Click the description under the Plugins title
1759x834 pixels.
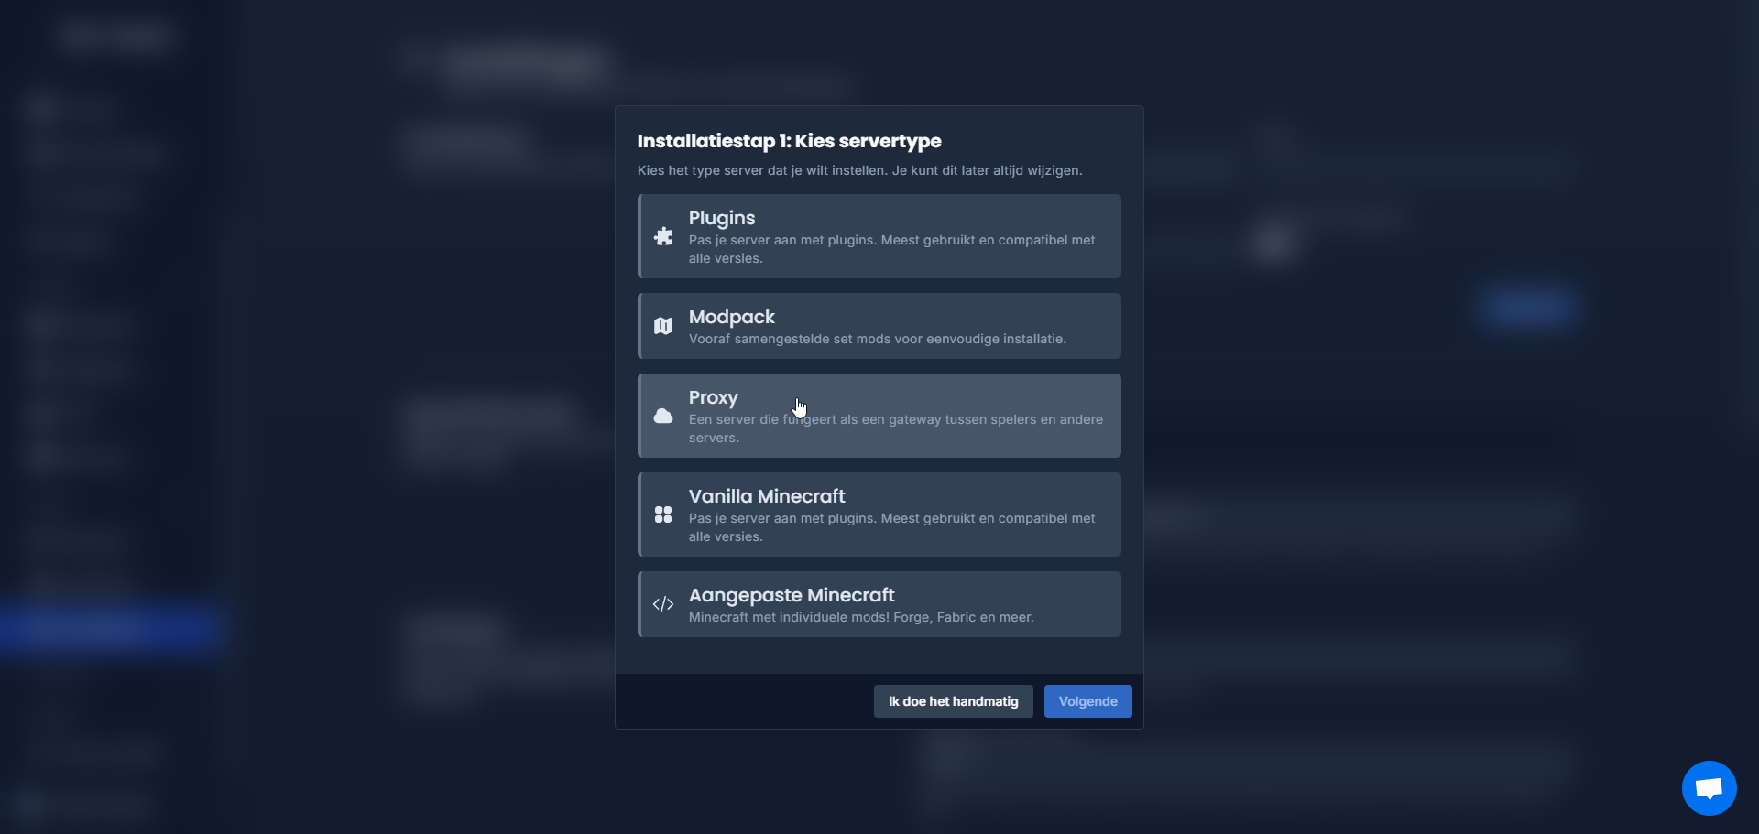(x=892, y=249)
